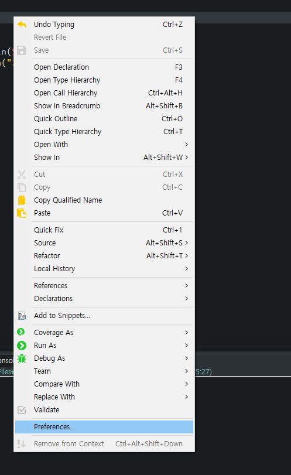Expand the References submenu arrow
The image size is (291, 475).
coord(187,286)
